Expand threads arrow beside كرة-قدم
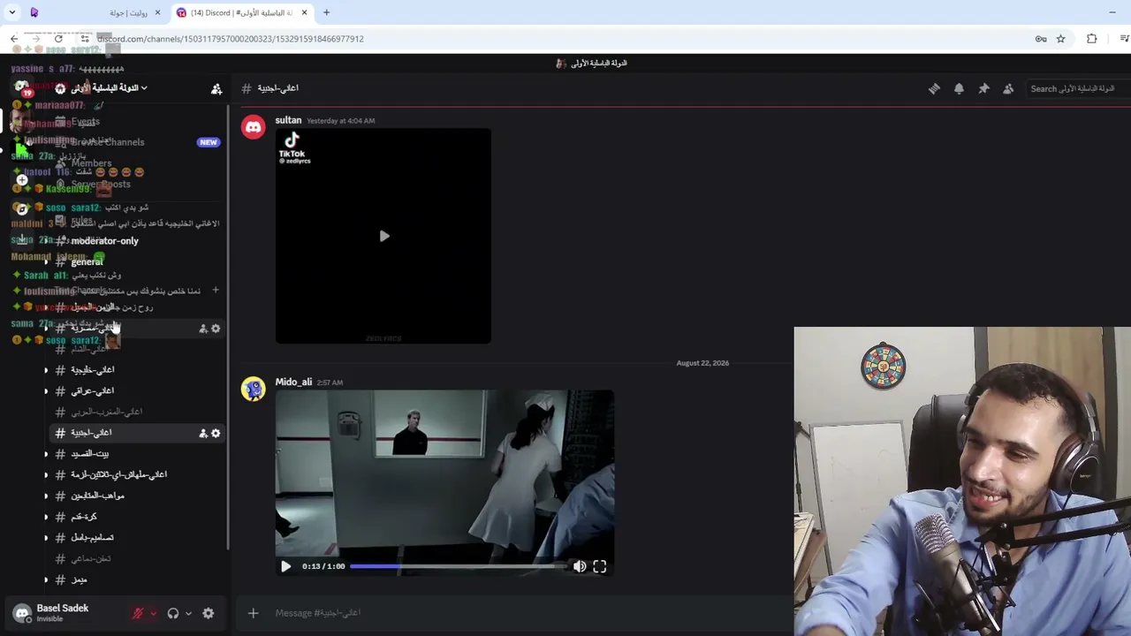This screenshot has width=1131, height=636. 46,517
